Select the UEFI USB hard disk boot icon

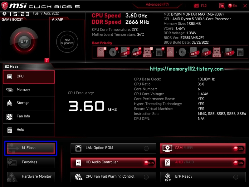[x=125, y=52]
